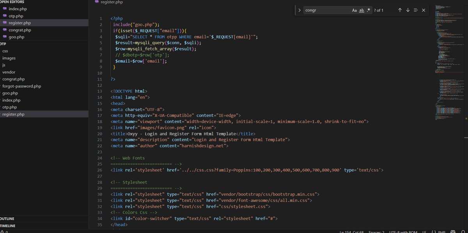Toggle Match Whole Word in find widget
This screenshot has width=468, height=233.
click(362, 10)
